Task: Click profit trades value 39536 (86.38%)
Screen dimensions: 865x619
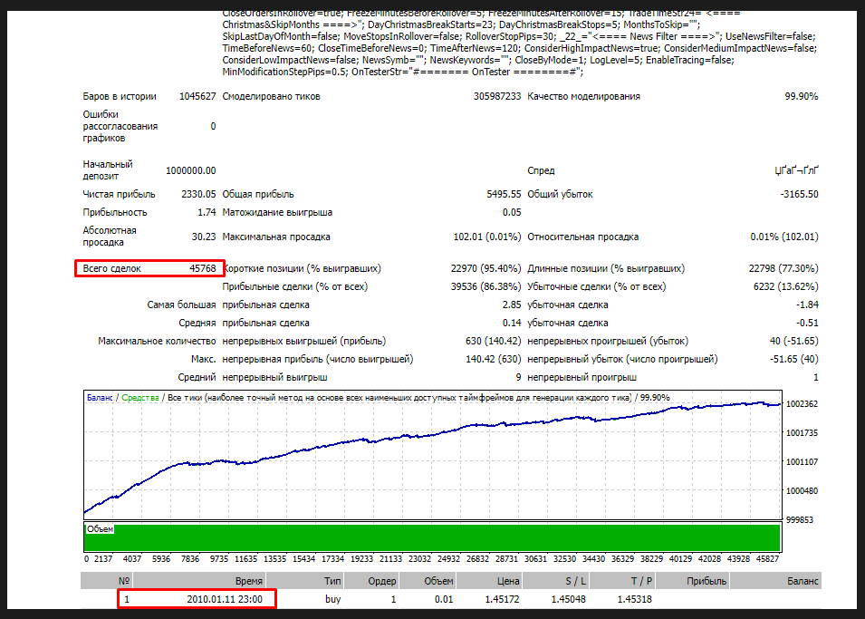Action: [486, 286]
